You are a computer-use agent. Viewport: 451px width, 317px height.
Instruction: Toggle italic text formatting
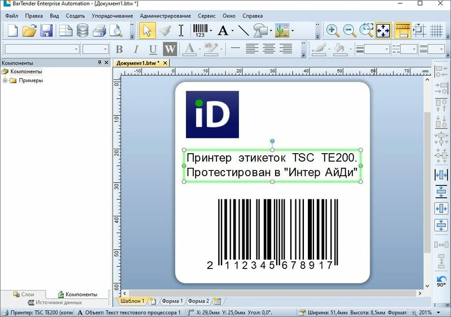(x=136, y=50)
